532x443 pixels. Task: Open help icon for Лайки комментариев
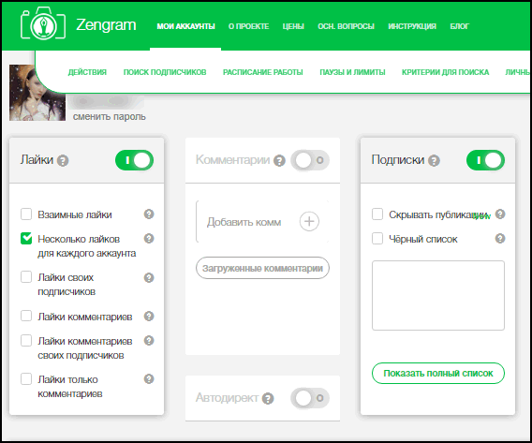point(149,317)
